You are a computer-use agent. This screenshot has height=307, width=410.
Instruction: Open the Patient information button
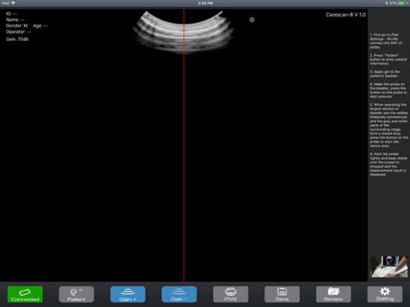pos(77,294)
